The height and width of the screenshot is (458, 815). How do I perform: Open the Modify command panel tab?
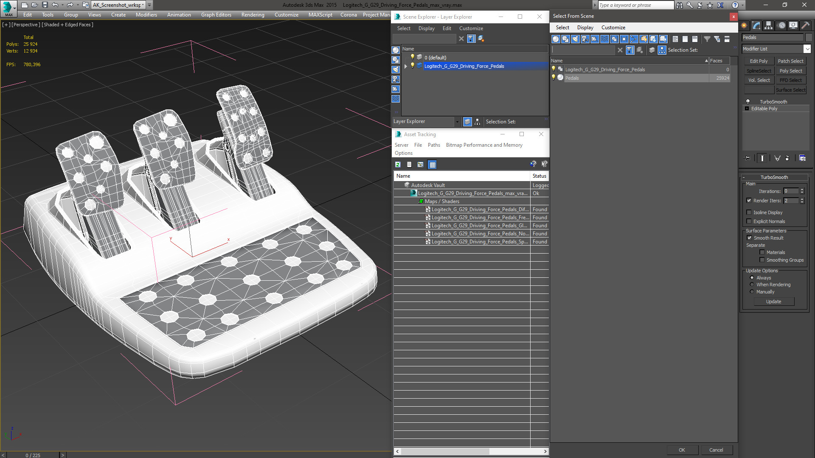tap(756, 25)
